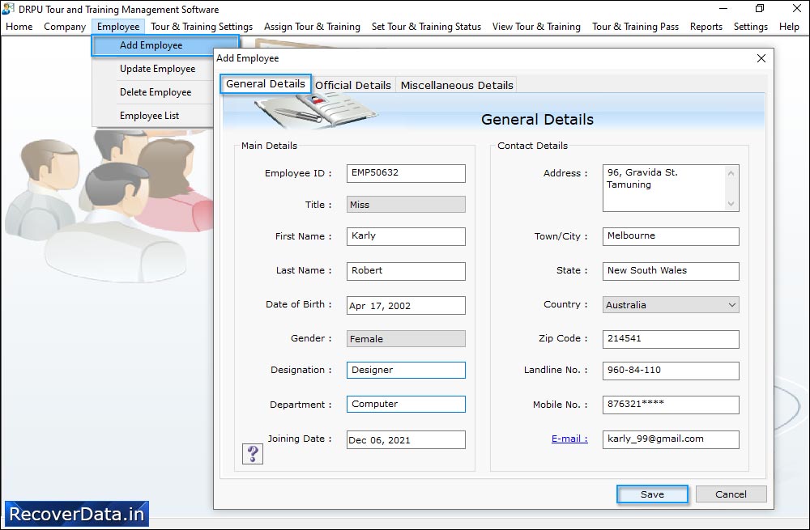
Task: Click the Last Name field Robert
Action: 406,271
